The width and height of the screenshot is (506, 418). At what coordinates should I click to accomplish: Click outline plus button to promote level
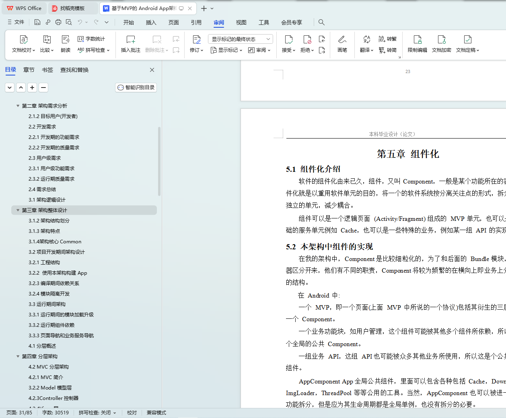click(x=32, y=88)
